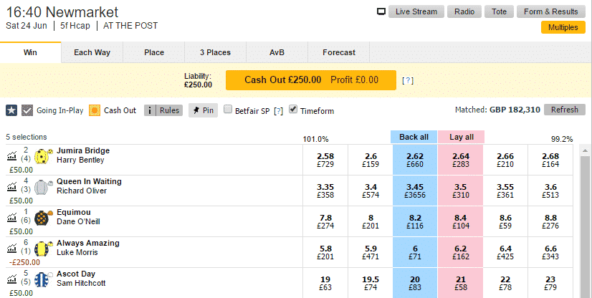Click Jumira Bridge 2.68 lay price
Viewport: 592px width, 298px height.
[550, 160]
